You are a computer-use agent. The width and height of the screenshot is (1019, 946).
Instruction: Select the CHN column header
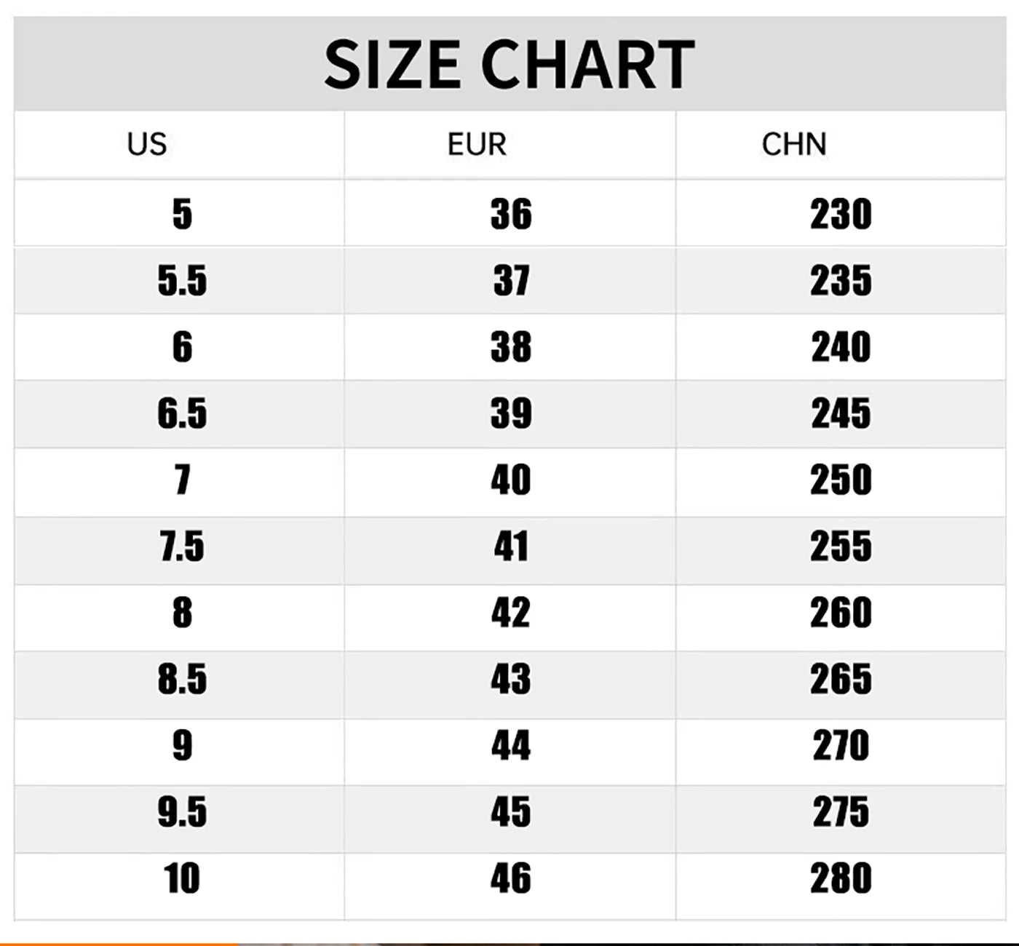pos(794,144)
